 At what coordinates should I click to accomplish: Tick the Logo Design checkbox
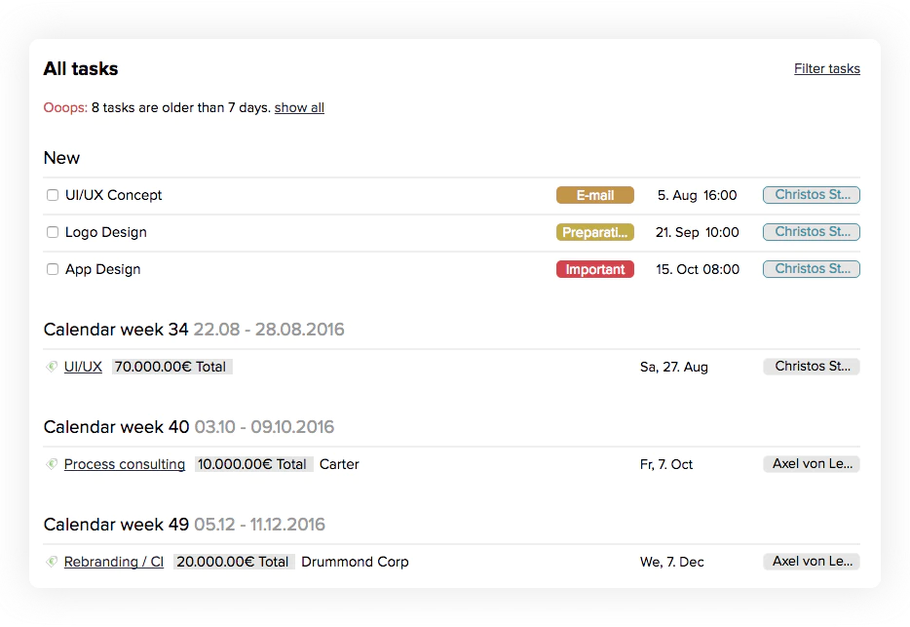coord(53,232)
